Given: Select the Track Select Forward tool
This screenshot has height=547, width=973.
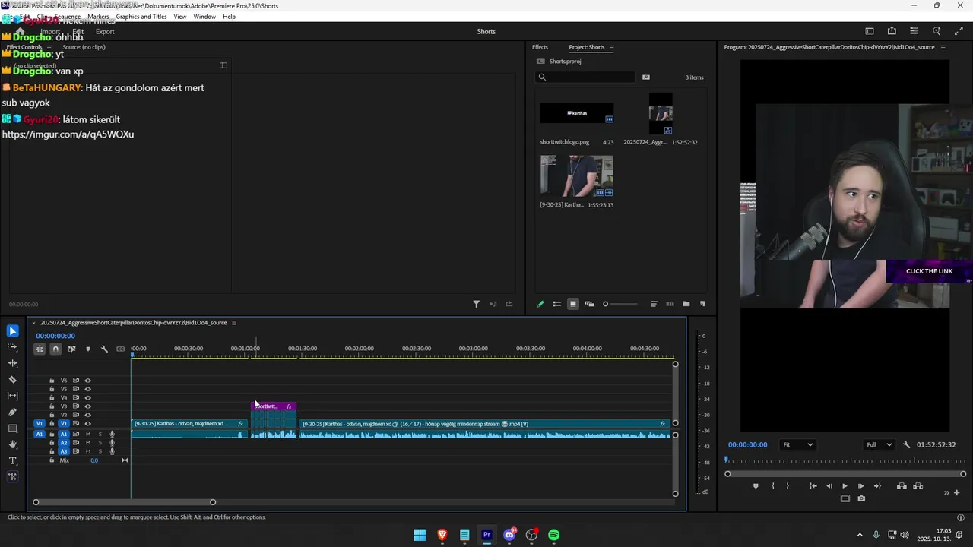Looking at the screenshot, I should 12,347.
